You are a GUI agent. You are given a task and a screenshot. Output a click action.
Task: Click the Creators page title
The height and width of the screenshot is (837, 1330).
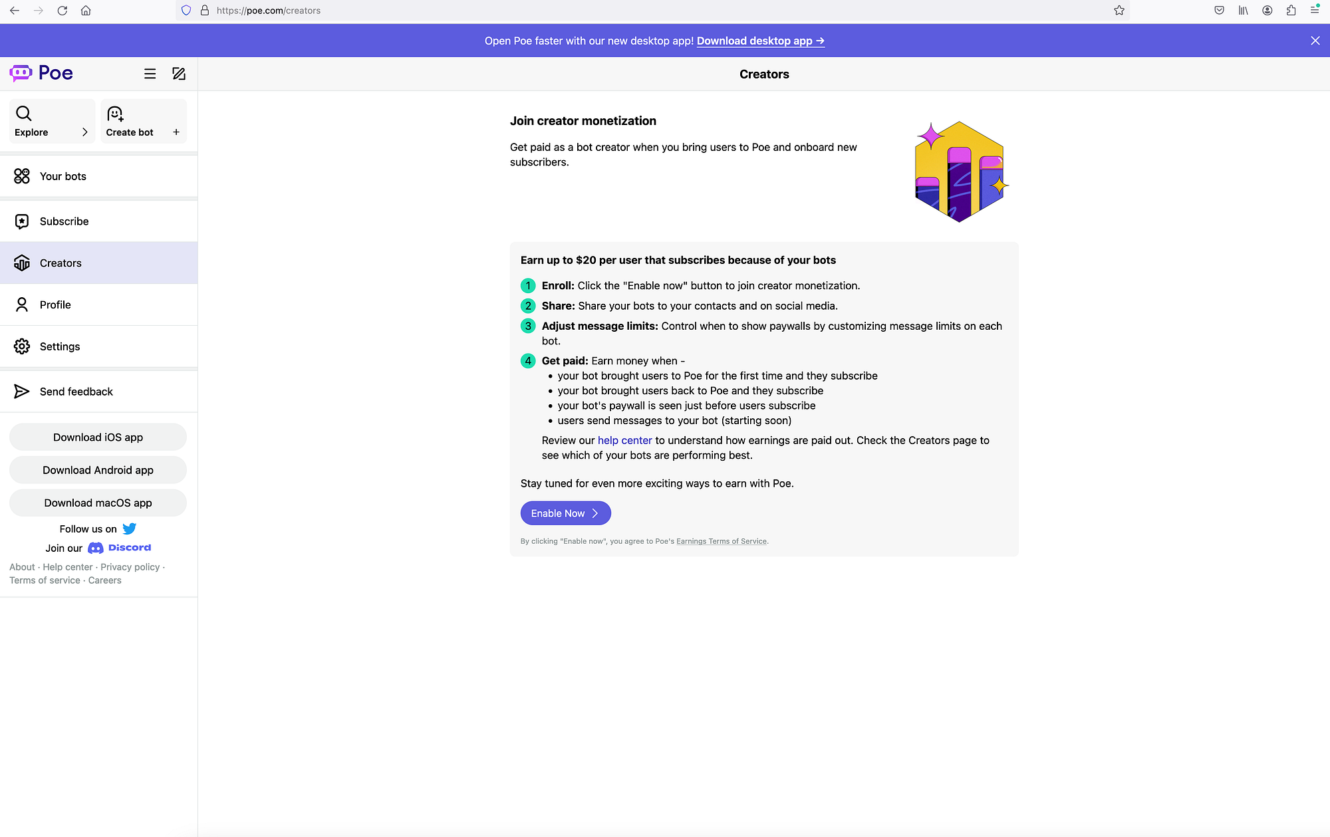pyautogui.click(x=764, y=74)
